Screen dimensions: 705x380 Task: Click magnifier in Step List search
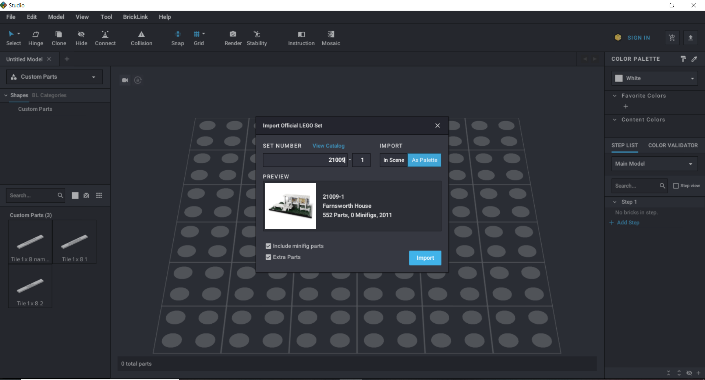pyautogui.click(x=662, y=186)
